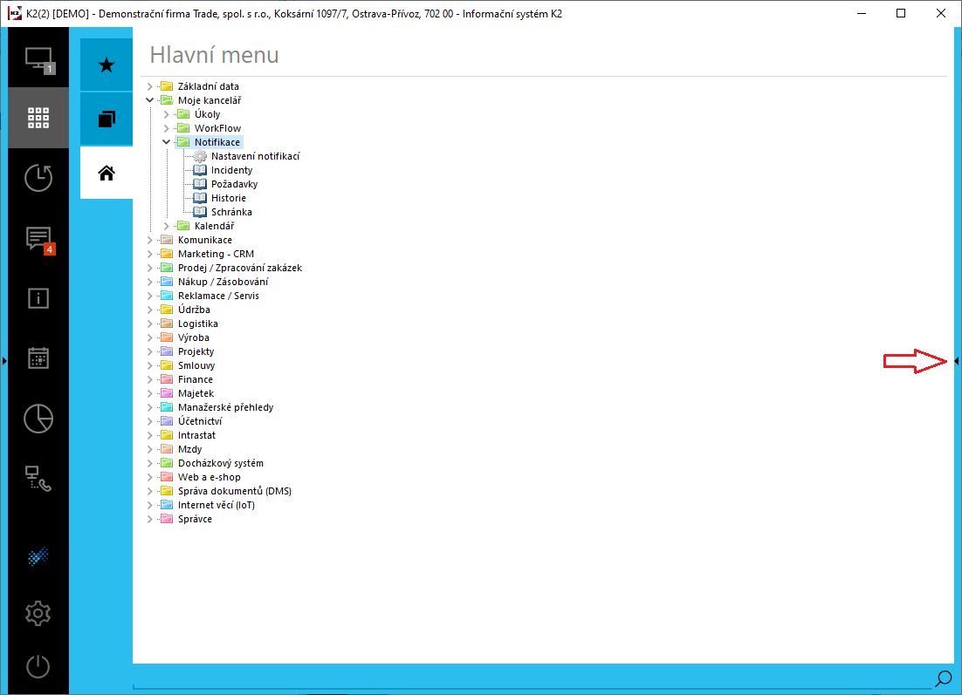962x695 pixels.
Task: Select the Logistika tree item
Action: point(197,324)
